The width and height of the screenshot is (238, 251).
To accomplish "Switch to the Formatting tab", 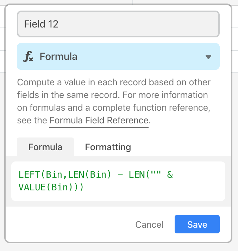I will tap(108, 147).
